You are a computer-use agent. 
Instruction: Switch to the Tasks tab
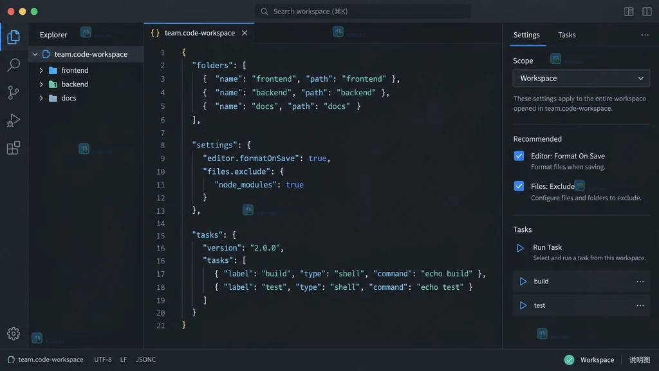(x=566, y=35)
